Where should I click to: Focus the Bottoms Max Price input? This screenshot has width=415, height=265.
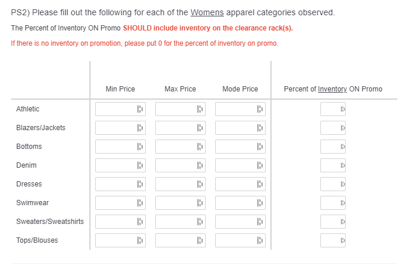(x=174, y=147)
